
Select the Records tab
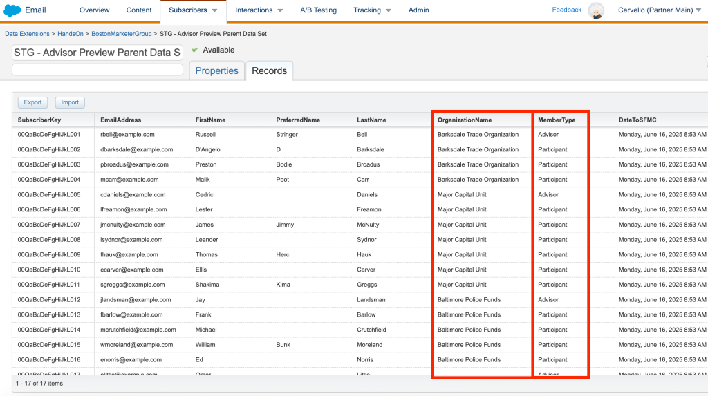[x=269, y=70]
